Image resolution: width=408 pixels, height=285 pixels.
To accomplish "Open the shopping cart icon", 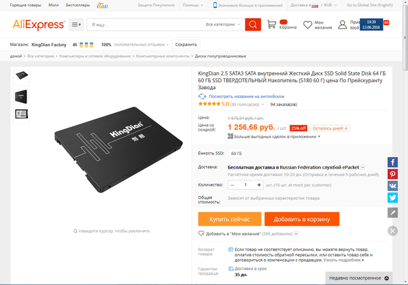I will pyautogui.click(x=271, y=24).
